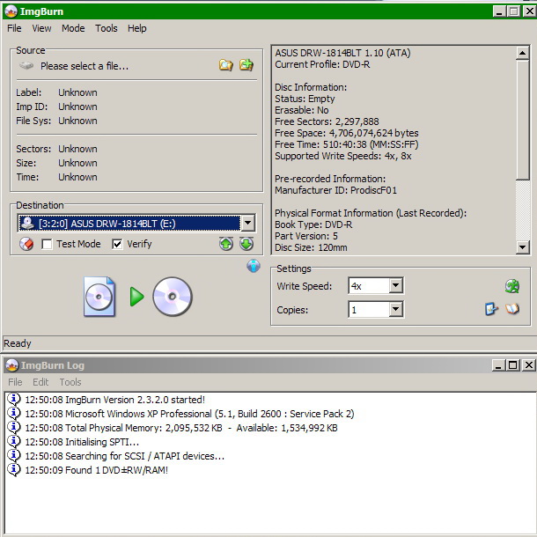Click the erase disc icon
This screenshot has width=537, height=537.
pos(26,244)
